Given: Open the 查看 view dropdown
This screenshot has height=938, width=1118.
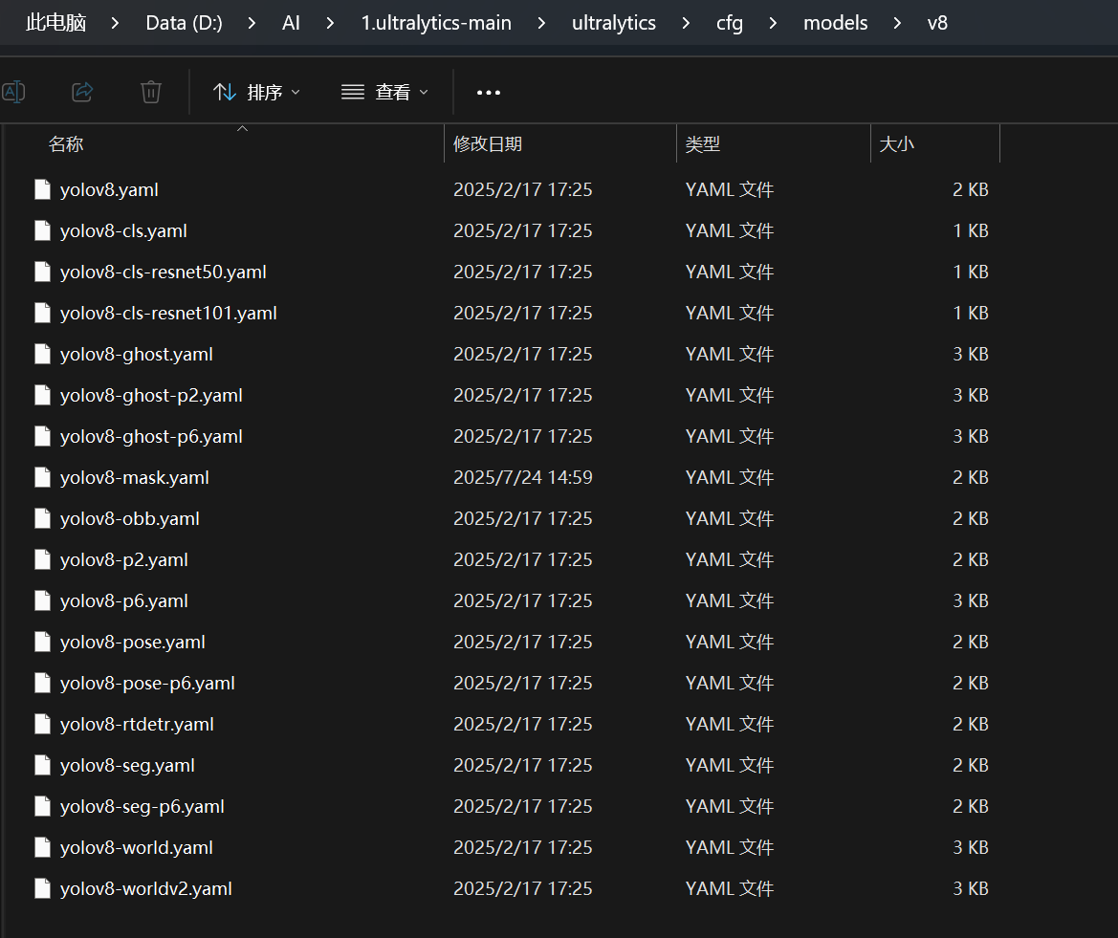Looking at the screenshot, I should [x=385, y=92].
